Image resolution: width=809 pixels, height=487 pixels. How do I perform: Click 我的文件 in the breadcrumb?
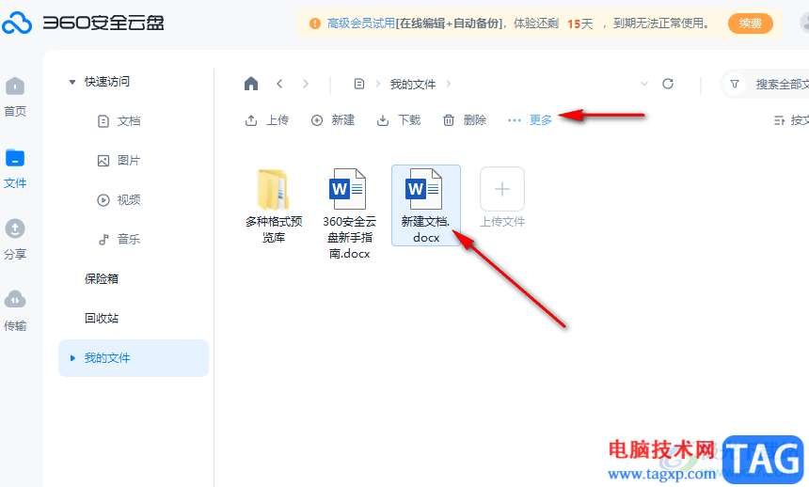pos(413,84)
